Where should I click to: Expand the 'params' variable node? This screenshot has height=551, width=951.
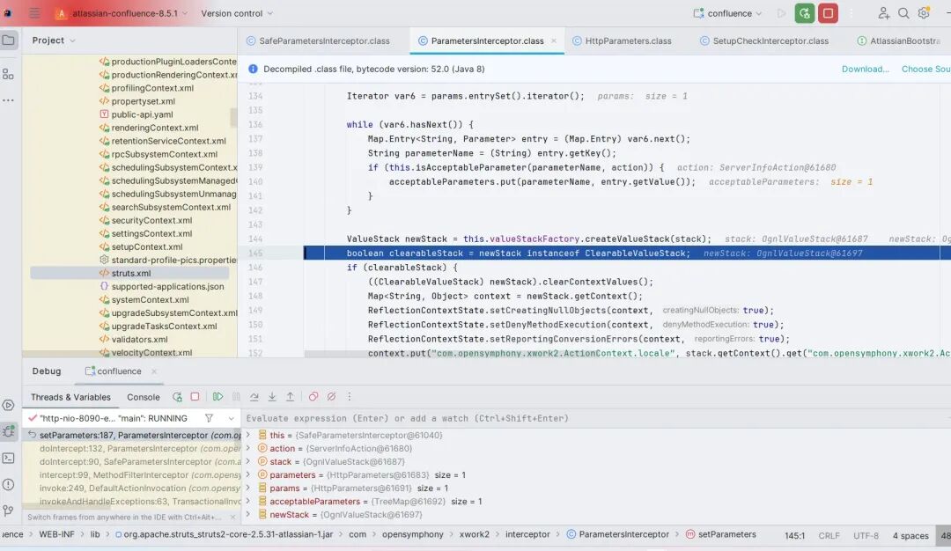[x=247, y=488]
